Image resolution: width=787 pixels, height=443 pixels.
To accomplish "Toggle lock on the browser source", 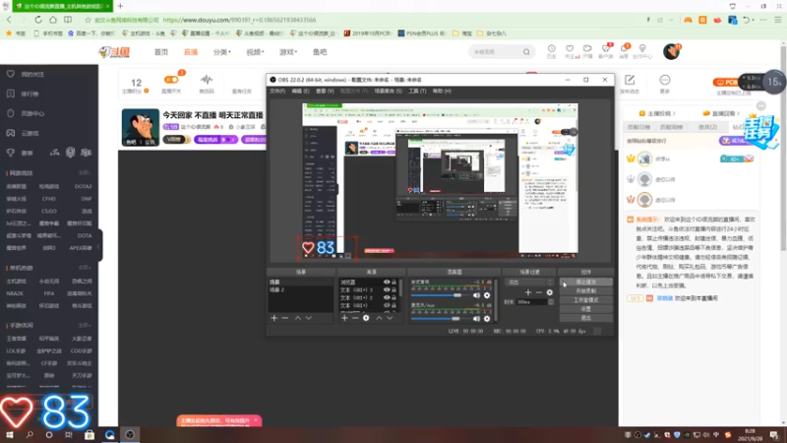I will click(394, 283).
